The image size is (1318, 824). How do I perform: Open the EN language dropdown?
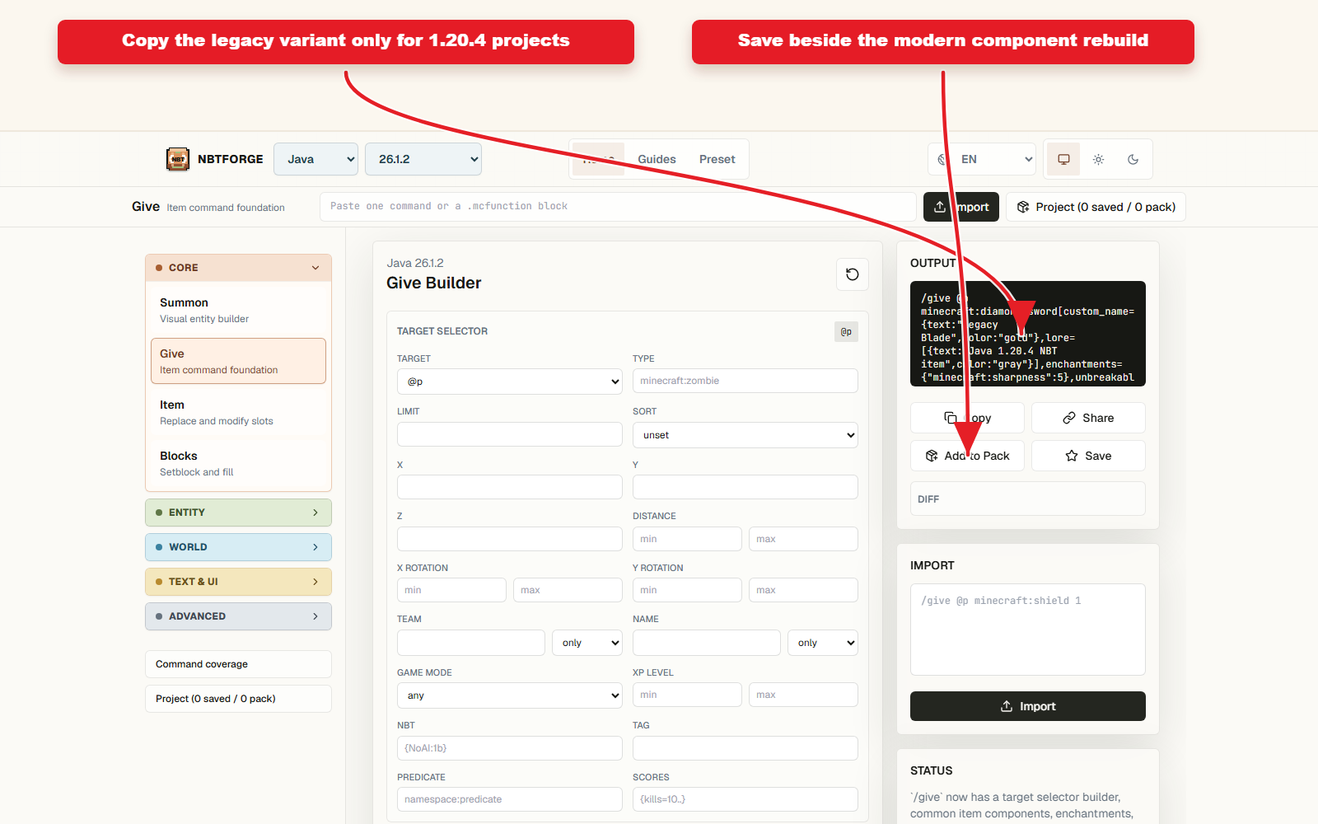point(982,159)
